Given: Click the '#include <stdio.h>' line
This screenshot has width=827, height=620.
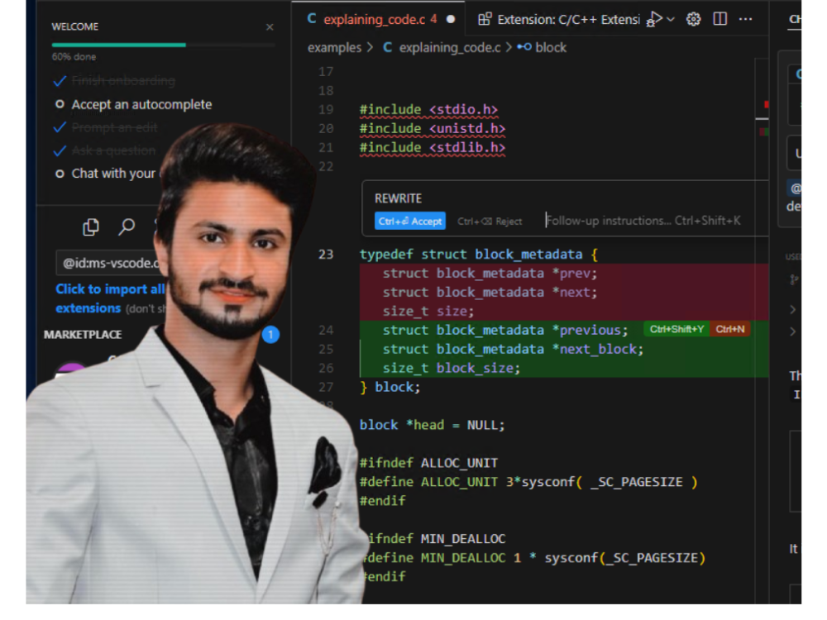Looking at the screenshot, I should tap(428, 110).
